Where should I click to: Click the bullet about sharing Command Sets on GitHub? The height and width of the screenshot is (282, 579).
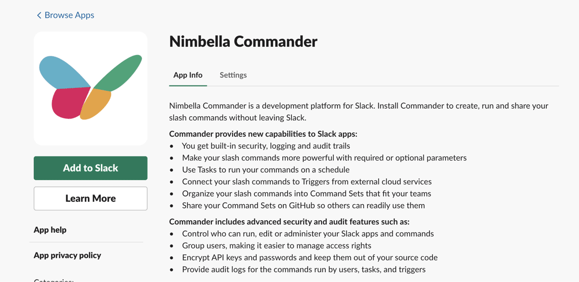pyautogui.click(x=303, y=205)
